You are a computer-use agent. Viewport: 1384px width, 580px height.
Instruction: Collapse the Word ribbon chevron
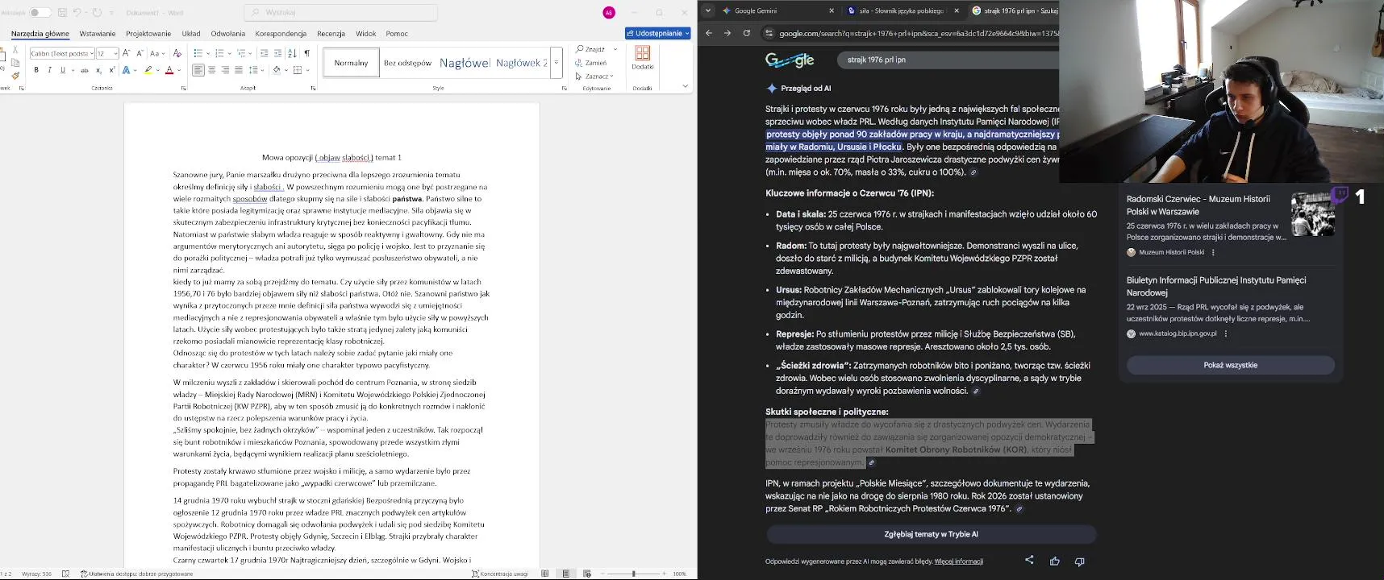[686, 86]
